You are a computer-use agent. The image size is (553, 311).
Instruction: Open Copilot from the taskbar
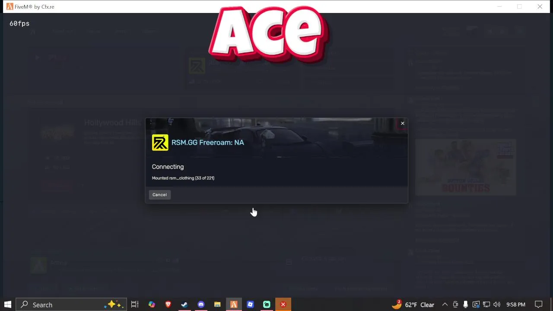(152, 305)
